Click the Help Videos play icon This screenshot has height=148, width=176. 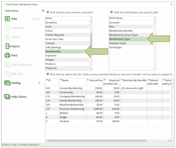7,96
